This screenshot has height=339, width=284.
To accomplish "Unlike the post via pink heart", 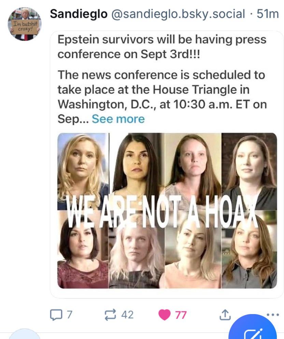I will click(x=165, y=315).
